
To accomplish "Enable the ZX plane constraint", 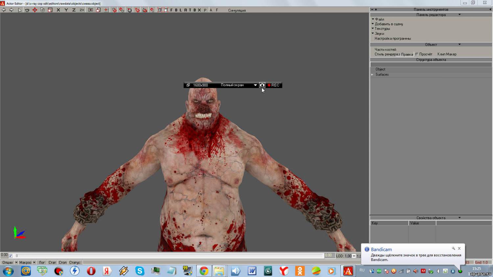I will (x=82, y=10).
